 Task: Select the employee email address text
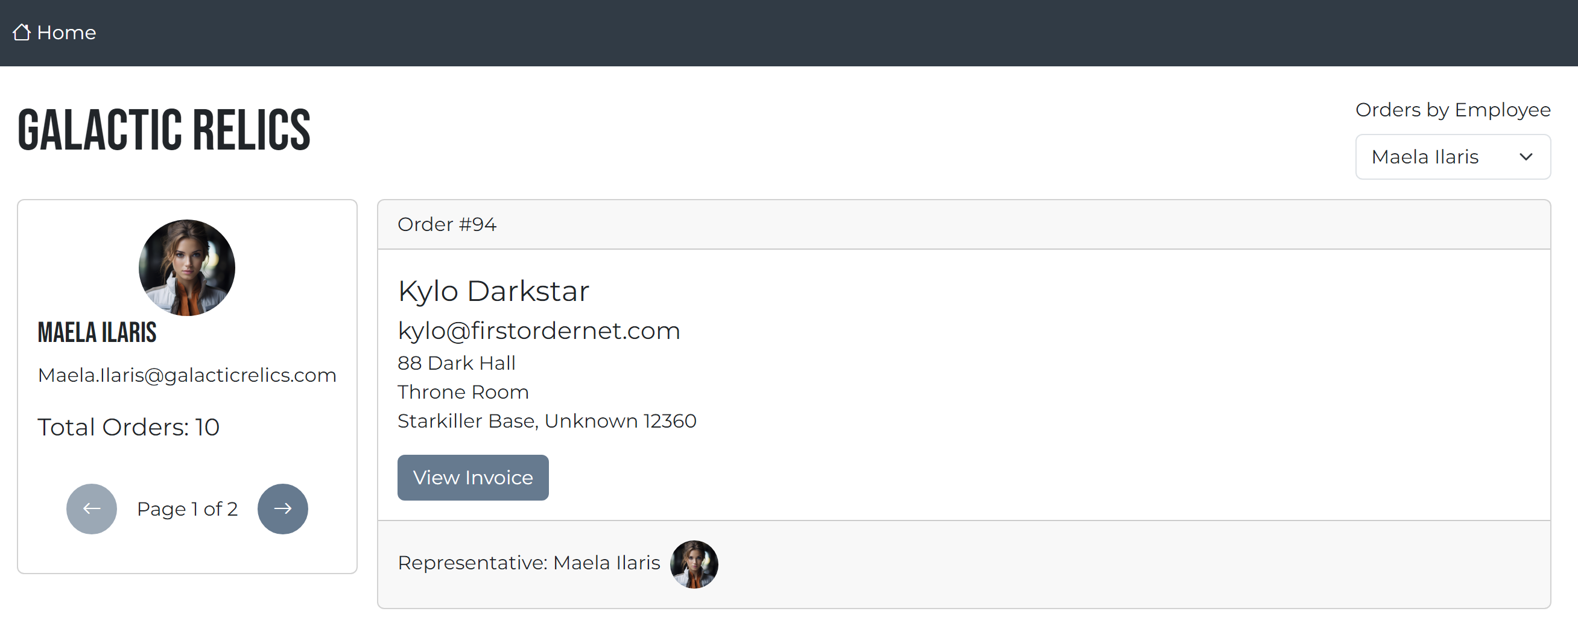[x=187, y=375]
